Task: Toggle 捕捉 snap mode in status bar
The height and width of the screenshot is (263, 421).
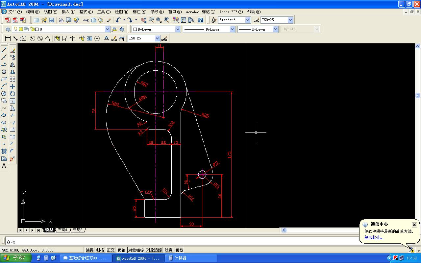Action: [90, 250]
